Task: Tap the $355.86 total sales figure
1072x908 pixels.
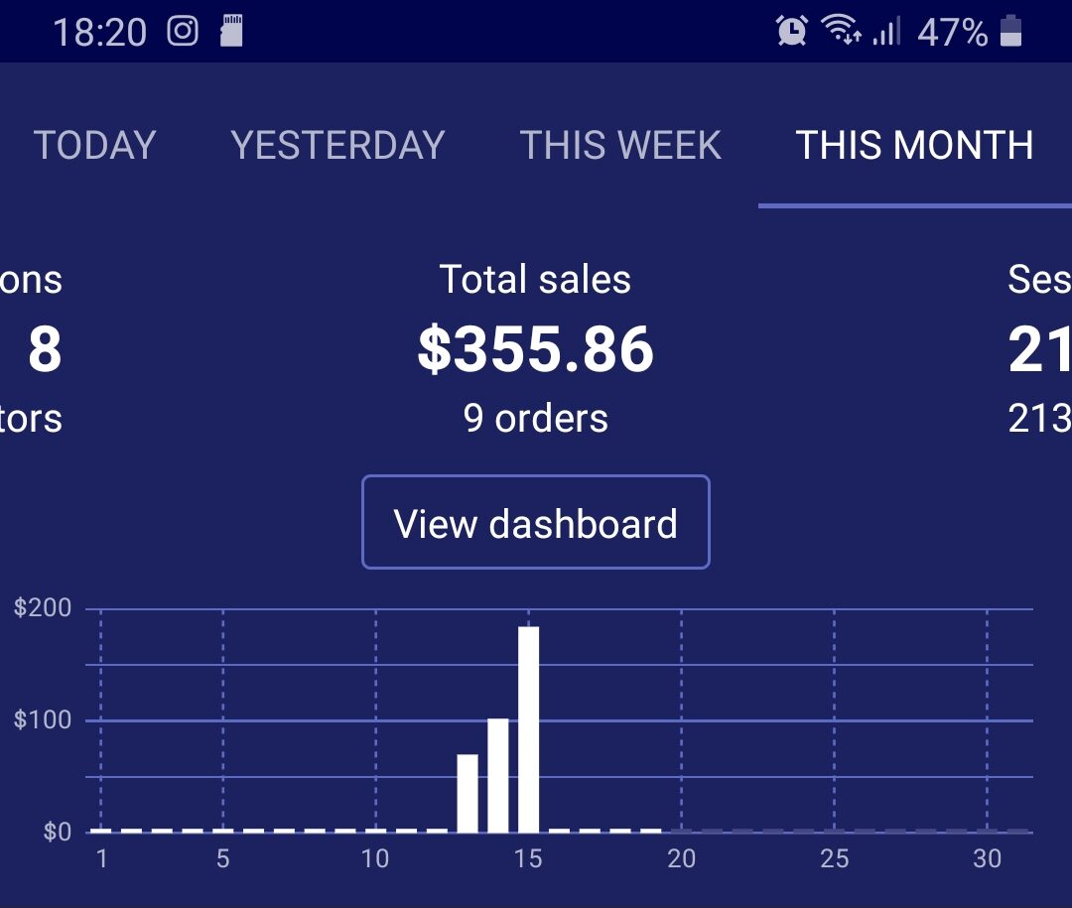Action: [x=536, y=349]
